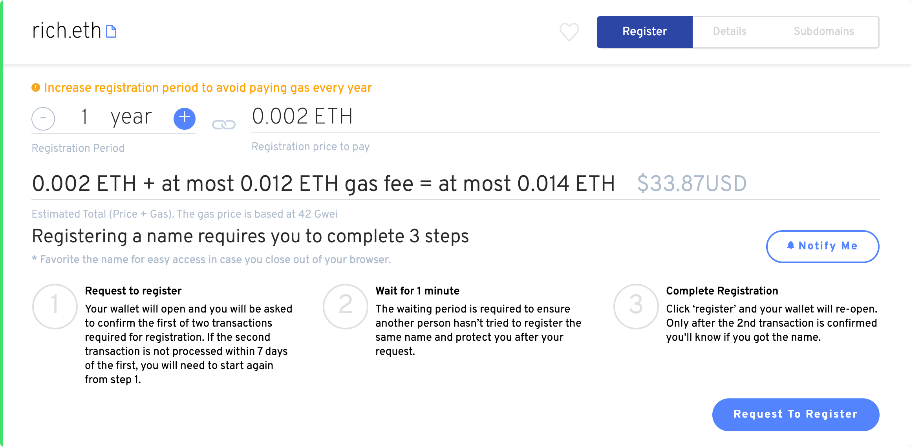Switch to the Details tab
Screen dimensions: 911x447
coord(730,32)
